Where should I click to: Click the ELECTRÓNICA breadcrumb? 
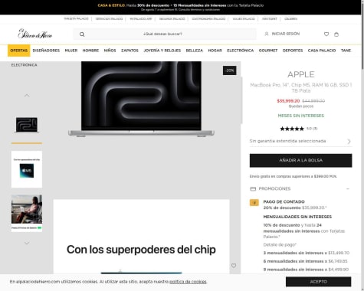point(24,65)
